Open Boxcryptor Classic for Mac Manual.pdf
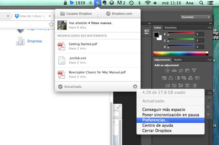Image resolution: width=219 pixels, height=145 pixels. (x=97, y=75)
